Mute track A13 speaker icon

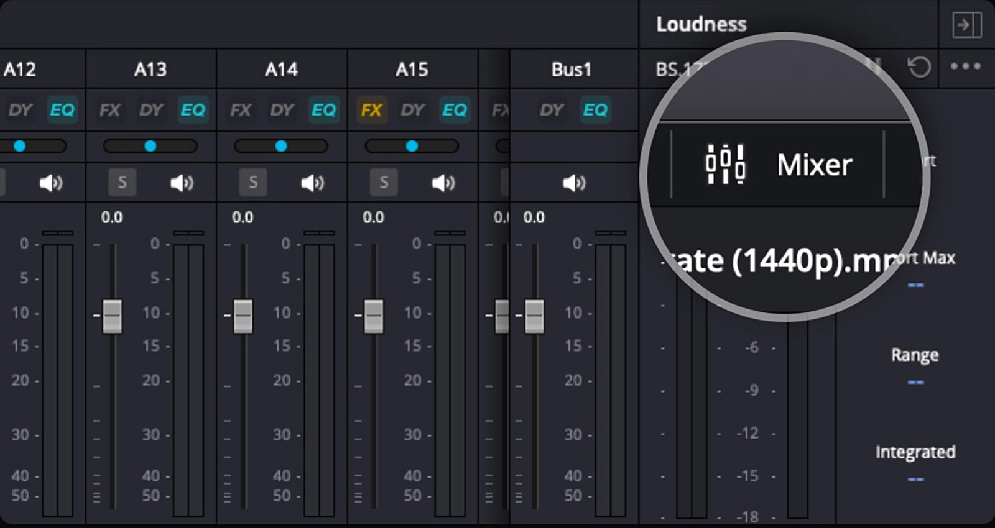[x=182, y=183]
